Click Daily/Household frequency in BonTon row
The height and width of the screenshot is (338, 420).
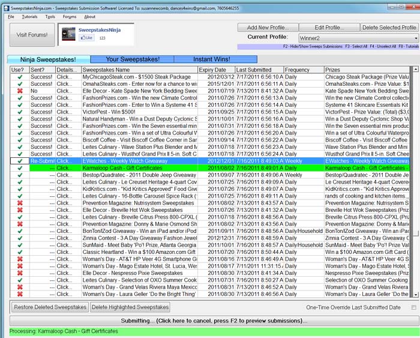(x=304, y=231)
